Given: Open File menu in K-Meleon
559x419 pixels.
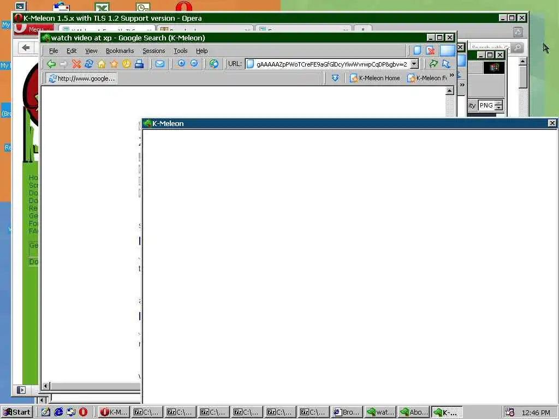Looking at the screenshot, I should [x=53, y=51].
